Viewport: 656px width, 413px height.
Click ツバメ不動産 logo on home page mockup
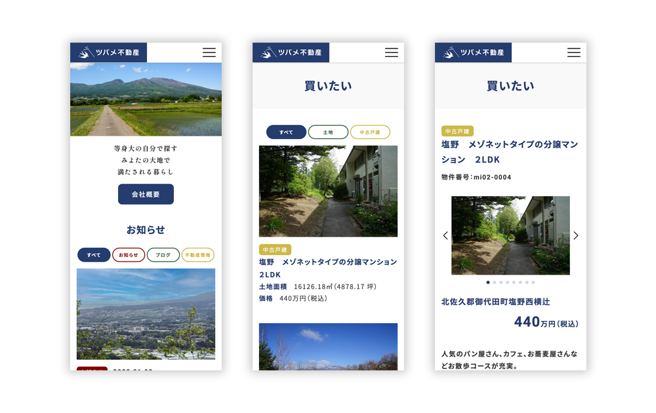109,52
